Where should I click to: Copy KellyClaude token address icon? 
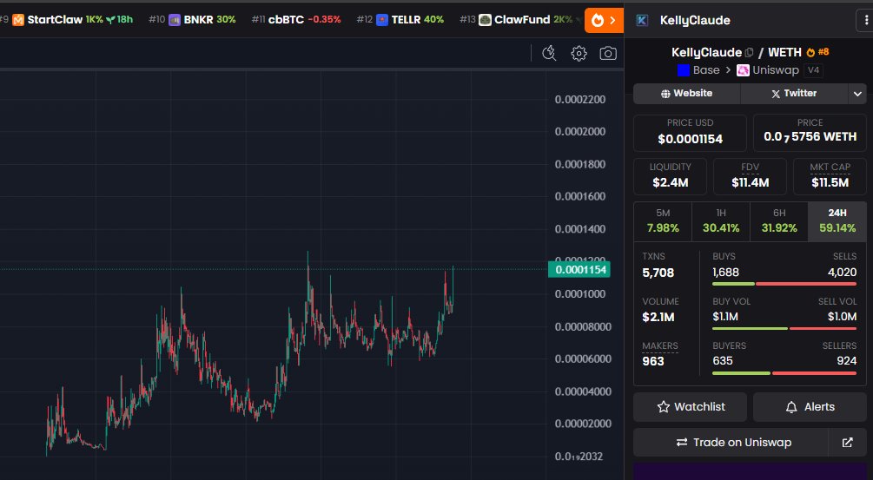tap(749, 52)
